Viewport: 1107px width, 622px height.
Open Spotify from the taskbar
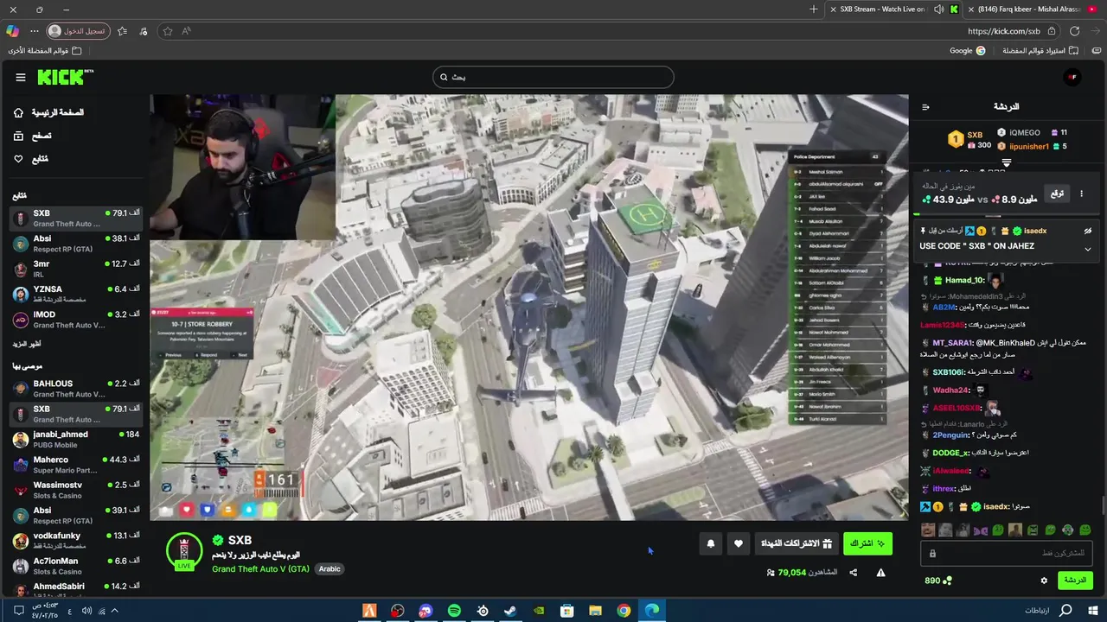point(454,611)
